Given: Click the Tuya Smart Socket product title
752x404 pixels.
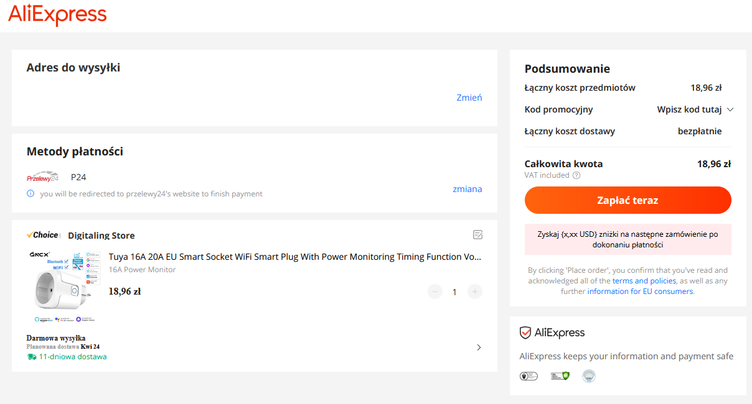Looking at the screenshot, I should point(295,257).
